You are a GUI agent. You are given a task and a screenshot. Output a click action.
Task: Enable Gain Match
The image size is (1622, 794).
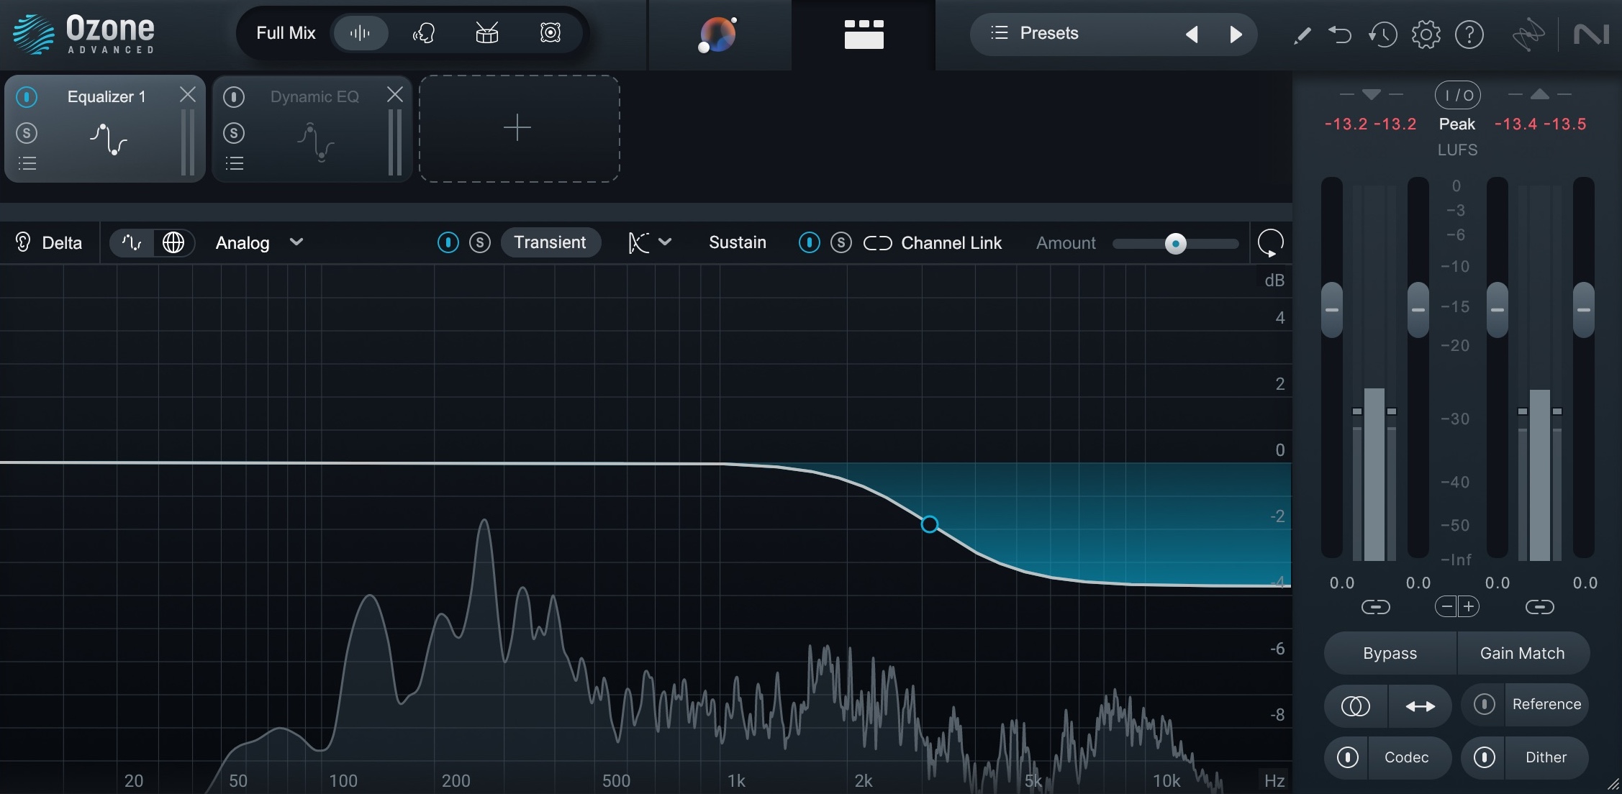click(1523, 653)
